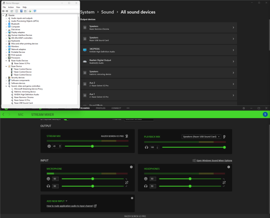Collapse Razer Audio Devices node
The image size is (270, 218).
6,61
